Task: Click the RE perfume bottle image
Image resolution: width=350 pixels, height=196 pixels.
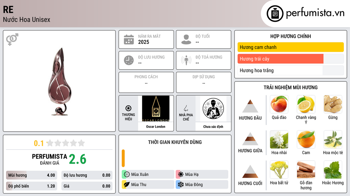Action: point(59,82)
